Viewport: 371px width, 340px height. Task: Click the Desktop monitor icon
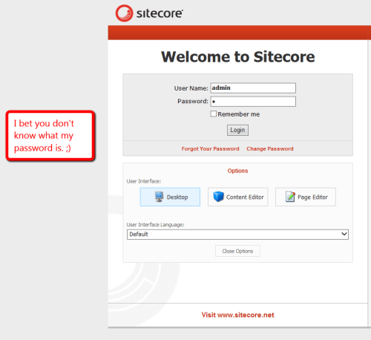pos(160,197)
